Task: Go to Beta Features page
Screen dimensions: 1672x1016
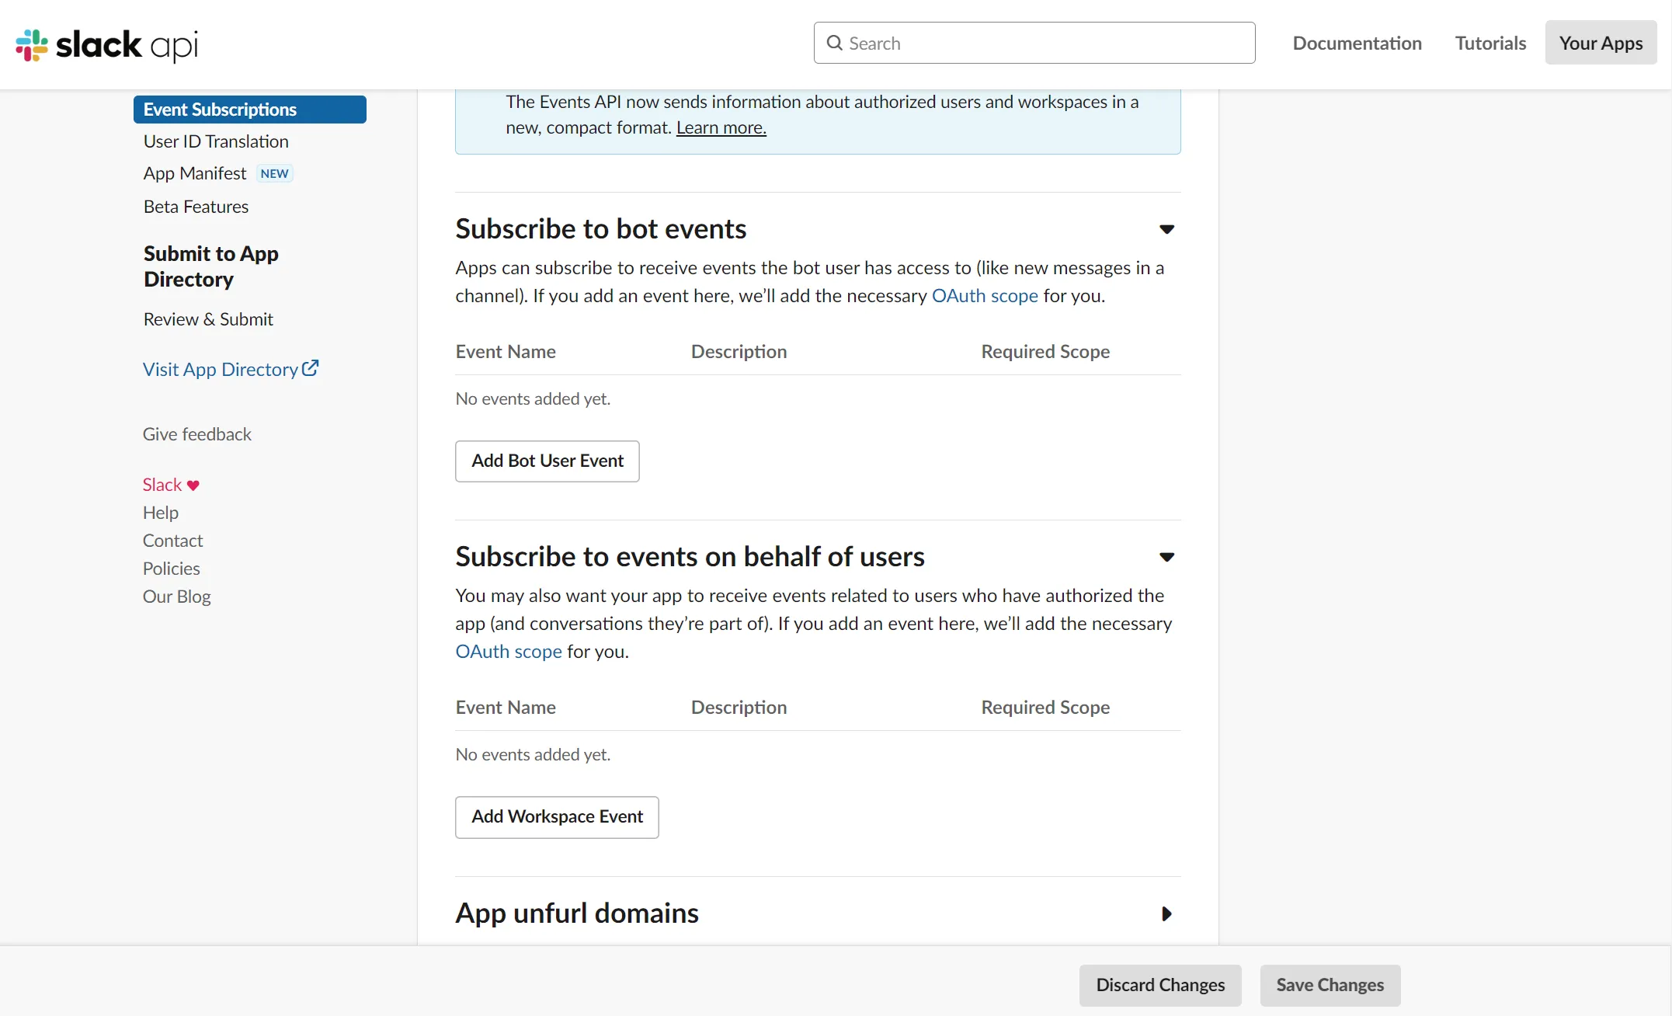Action: (196, 207)
